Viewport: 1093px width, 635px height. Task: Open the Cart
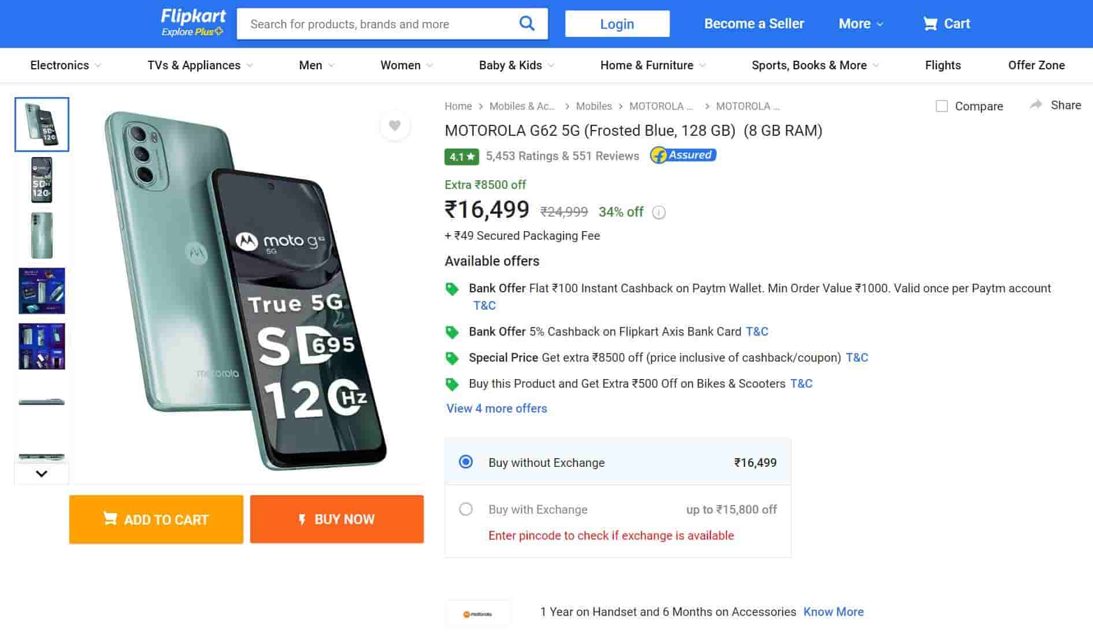tap(946, 24)
